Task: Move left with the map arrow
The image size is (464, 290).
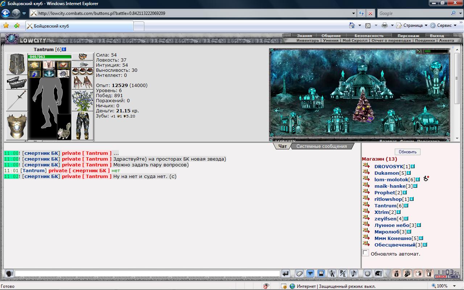Action: 278,110
